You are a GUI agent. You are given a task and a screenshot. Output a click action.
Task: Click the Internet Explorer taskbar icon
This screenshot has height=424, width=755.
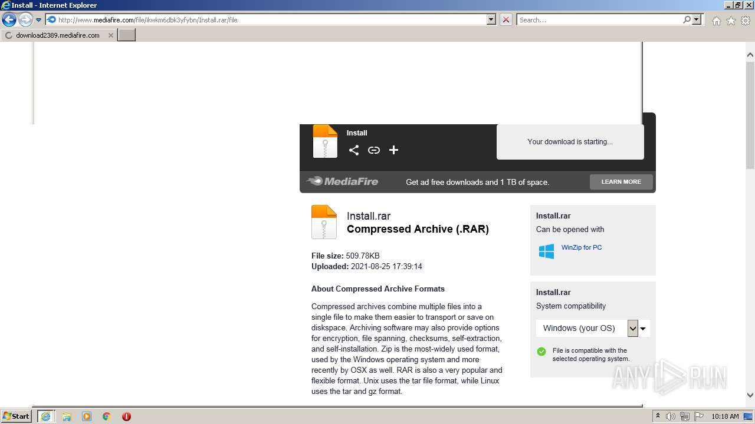[x=45, y=416]
